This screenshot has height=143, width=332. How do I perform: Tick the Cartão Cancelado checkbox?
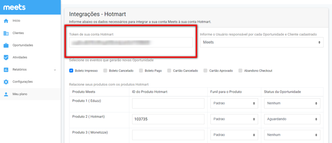click(x=169, y=71)
